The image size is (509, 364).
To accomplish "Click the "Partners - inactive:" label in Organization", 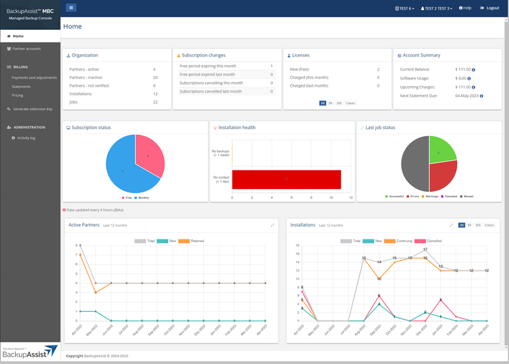I will coord(86,78).
